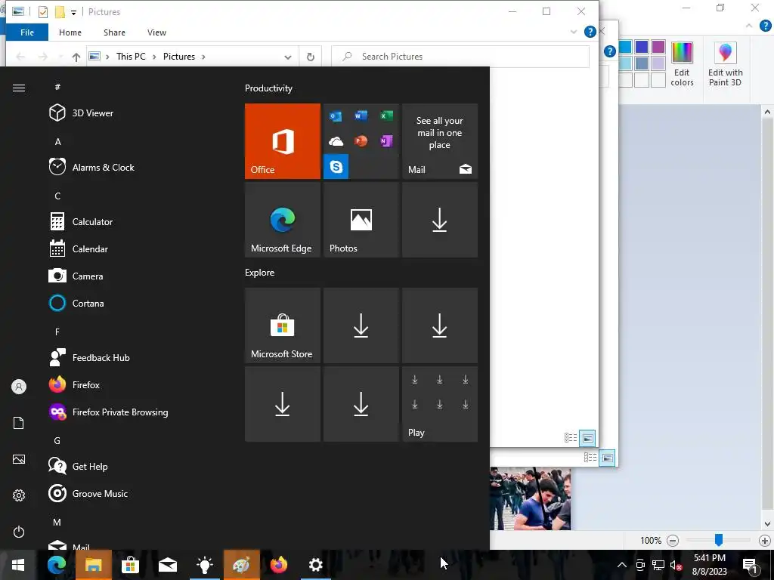Open Pictures from Start menu sidebar
774x580 pixels.
point(19,459)
